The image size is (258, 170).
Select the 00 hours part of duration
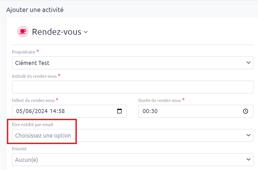pos(146,111)
